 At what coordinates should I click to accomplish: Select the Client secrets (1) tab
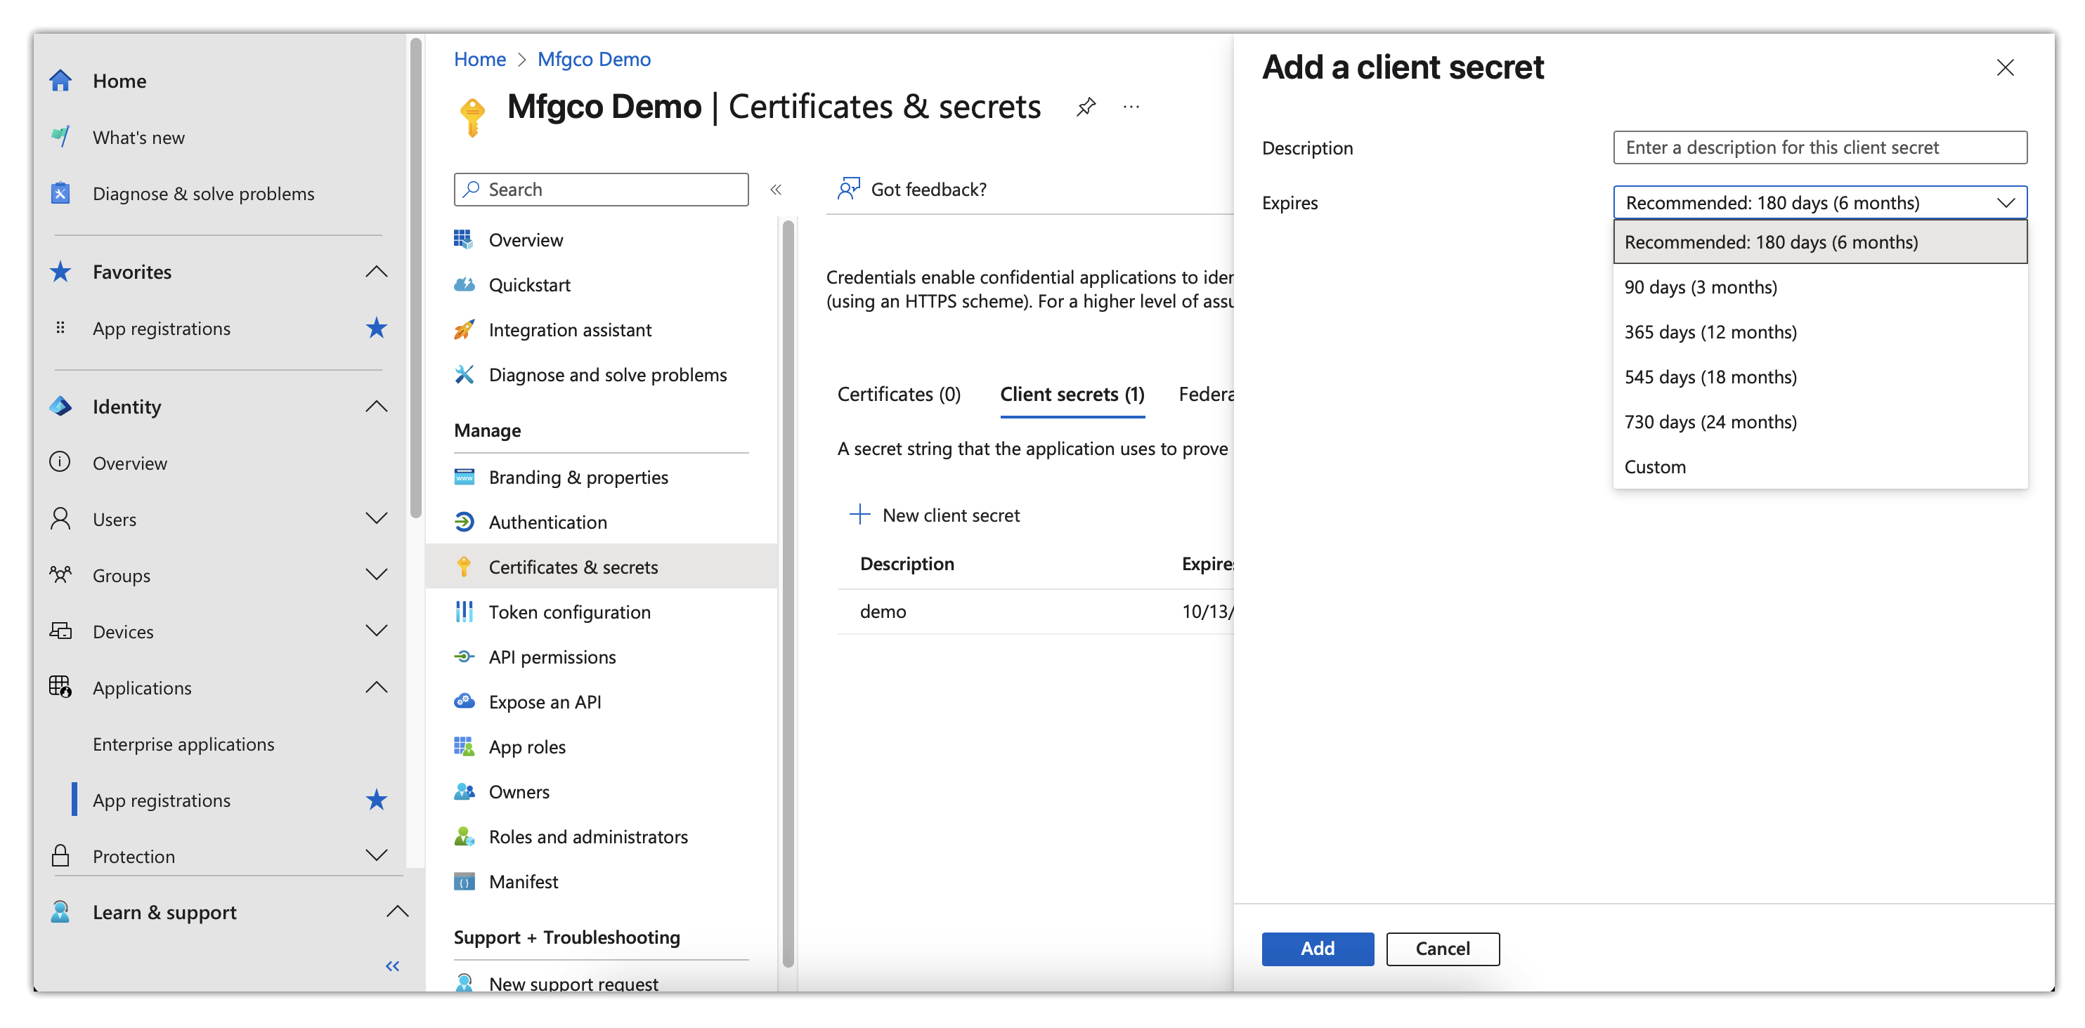coord(1072,394)
